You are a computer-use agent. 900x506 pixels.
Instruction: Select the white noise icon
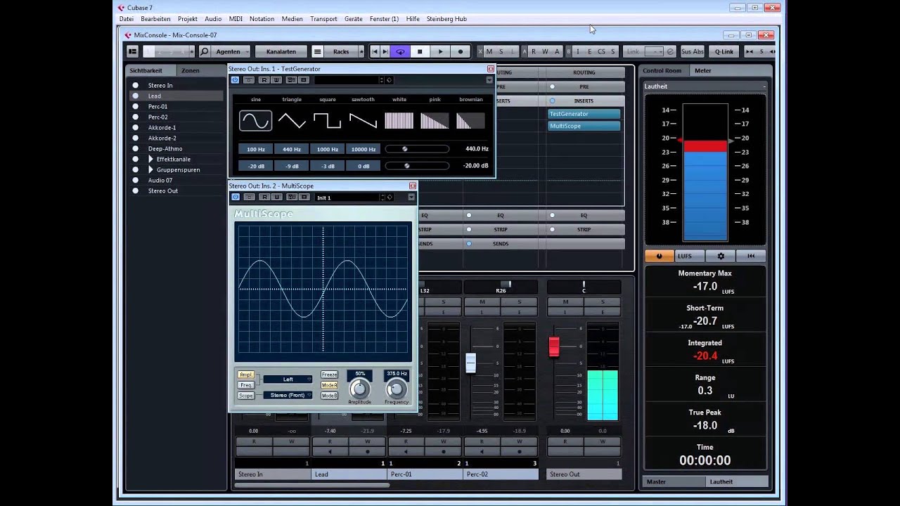(399, 121)
